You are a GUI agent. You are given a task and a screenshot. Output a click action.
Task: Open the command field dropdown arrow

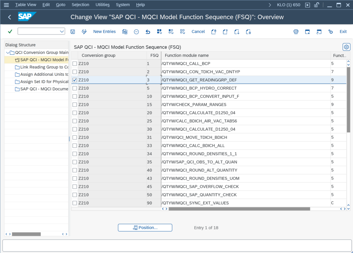(62, 31)
